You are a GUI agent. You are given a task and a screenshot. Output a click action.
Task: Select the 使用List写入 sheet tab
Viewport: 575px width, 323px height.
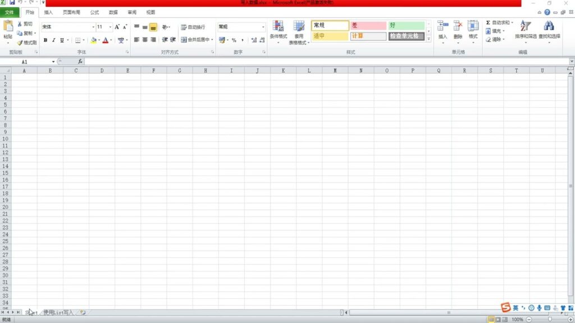click(58, 312)
